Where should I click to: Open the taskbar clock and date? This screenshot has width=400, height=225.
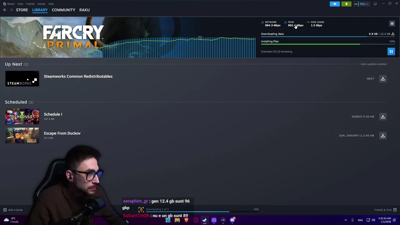click(384, 220)
